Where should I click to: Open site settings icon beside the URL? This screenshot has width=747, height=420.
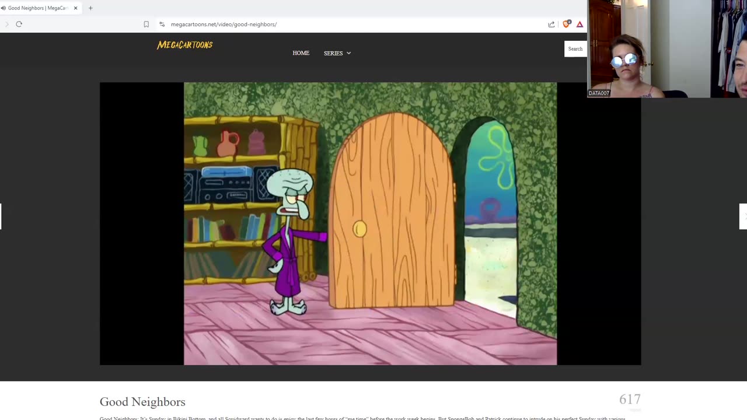(x=162, y=24)
